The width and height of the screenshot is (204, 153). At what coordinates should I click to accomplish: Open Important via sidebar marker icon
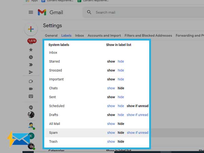(x=31, y=65)
